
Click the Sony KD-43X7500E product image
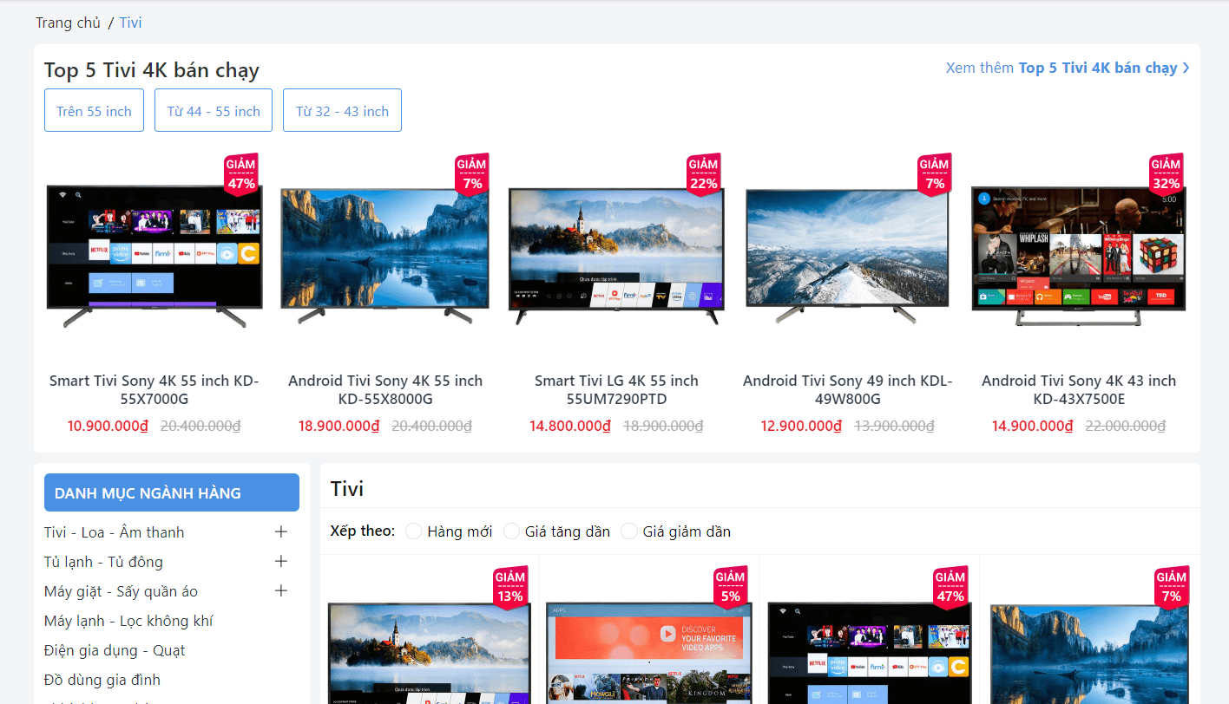(x=1079, y=256)
